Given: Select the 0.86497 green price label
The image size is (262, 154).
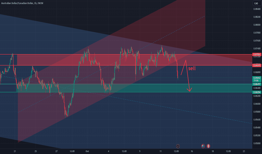Looking at the screenshot, I should click(x=257, y=84).
